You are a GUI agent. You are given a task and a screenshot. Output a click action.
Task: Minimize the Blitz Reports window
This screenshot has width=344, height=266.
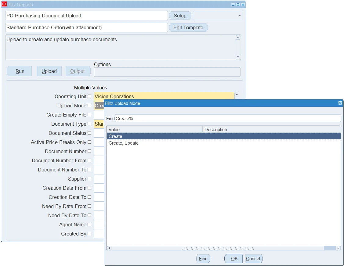[x=233, y=5]
